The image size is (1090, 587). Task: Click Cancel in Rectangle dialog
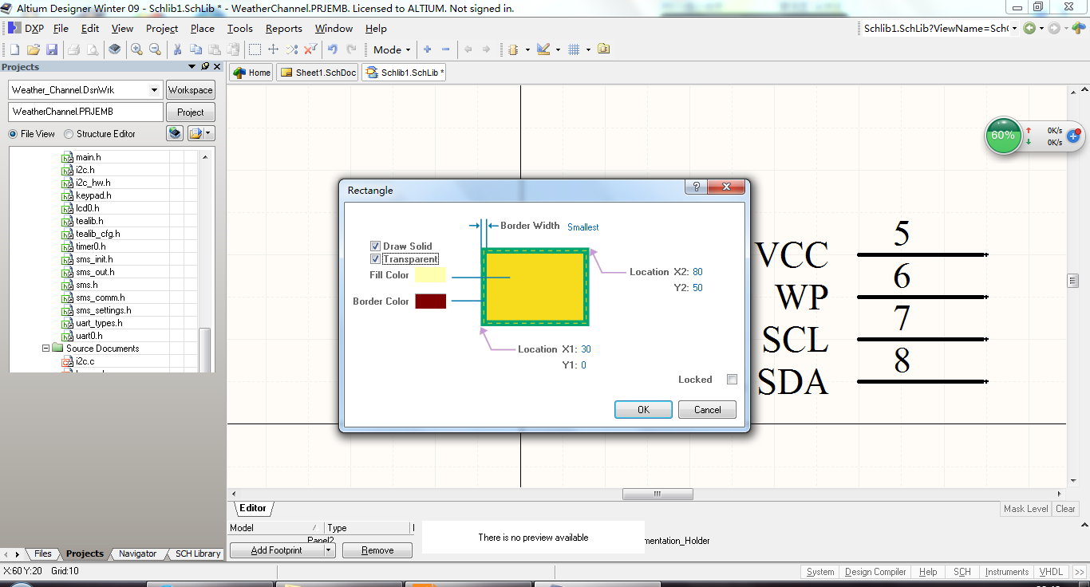click(x=707, y=409)
